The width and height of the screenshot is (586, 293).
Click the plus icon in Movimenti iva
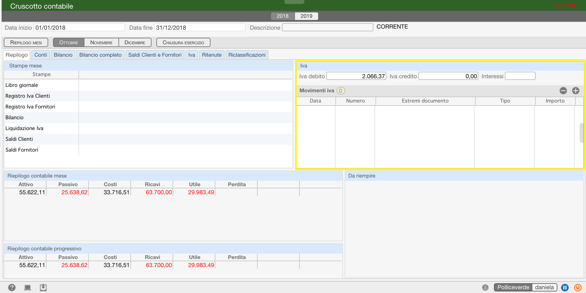coord(576,91)
